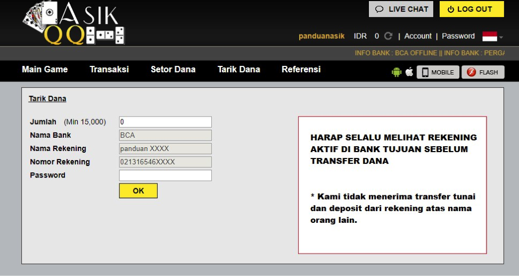Click the Apple iOS icon
This screenshot has width=519, height=276.
pyautogui.click(x=409, y=72)
